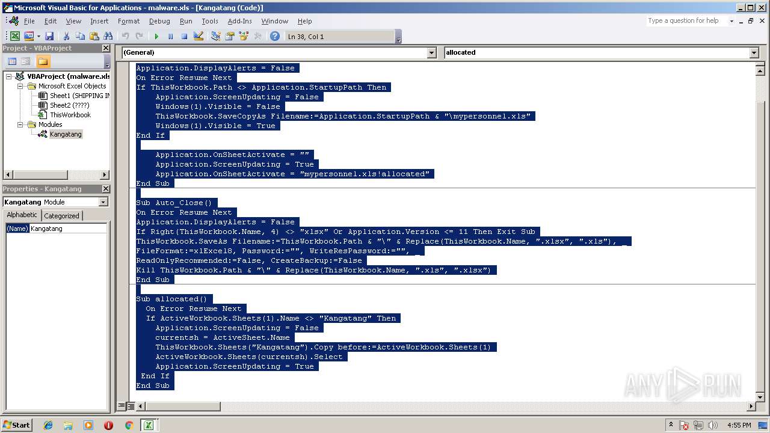770x433 pixels.
Task: Switch to Excel in the taskbar
Action: (x=148, y=425)
